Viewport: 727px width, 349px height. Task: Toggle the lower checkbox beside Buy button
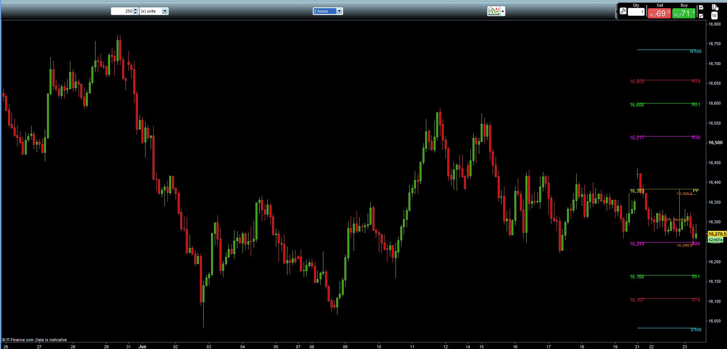click(701, 16)
